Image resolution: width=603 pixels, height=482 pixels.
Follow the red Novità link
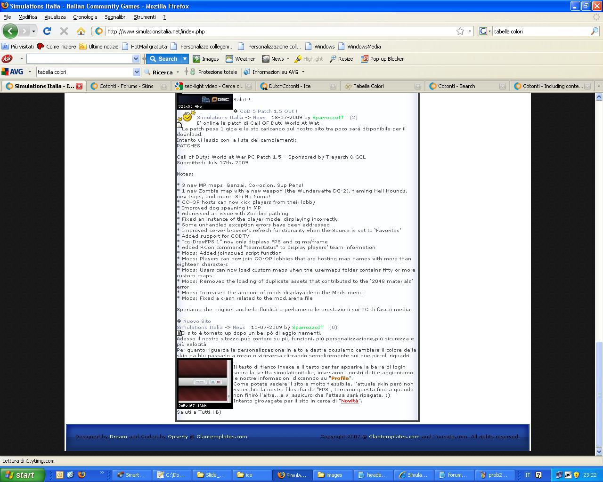350,401
